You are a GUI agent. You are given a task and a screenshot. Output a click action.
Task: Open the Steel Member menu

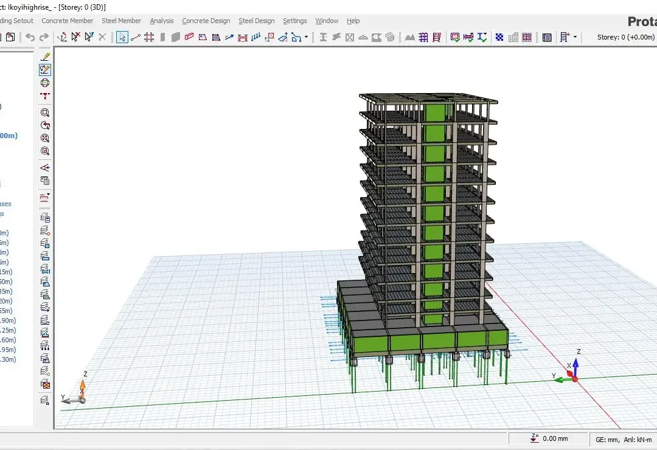click(121, 21)
